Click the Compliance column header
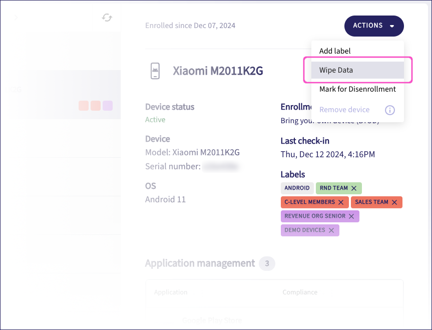Image resolution: width=432 pixels, height=330 pixels. tap(300, 292)
